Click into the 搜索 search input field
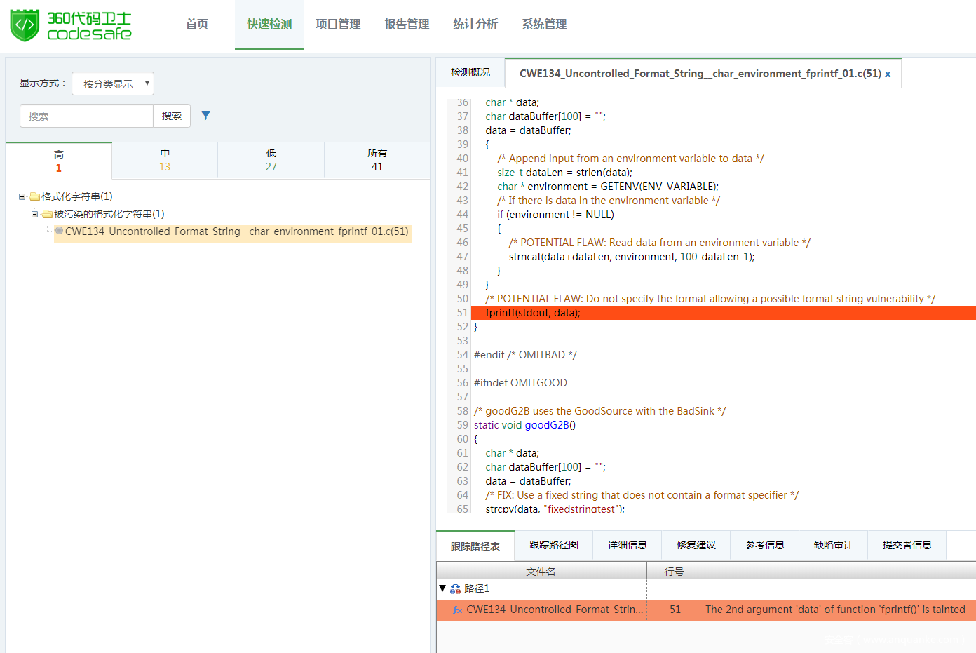Image resolution: width=976 pixels, height=653 pixels. pos(86,116)
